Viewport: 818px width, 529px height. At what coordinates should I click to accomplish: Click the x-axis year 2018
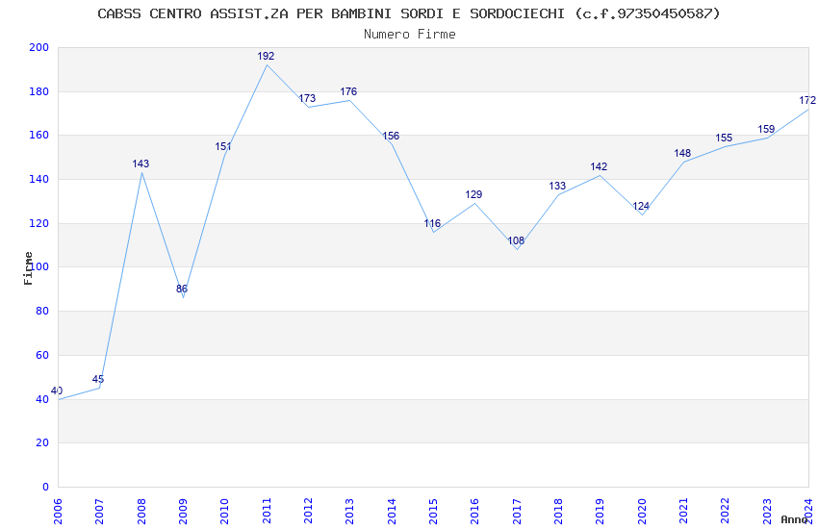(x=558, y=512)
